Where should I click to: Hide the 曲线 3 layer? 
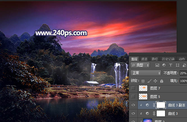[133, 113]
